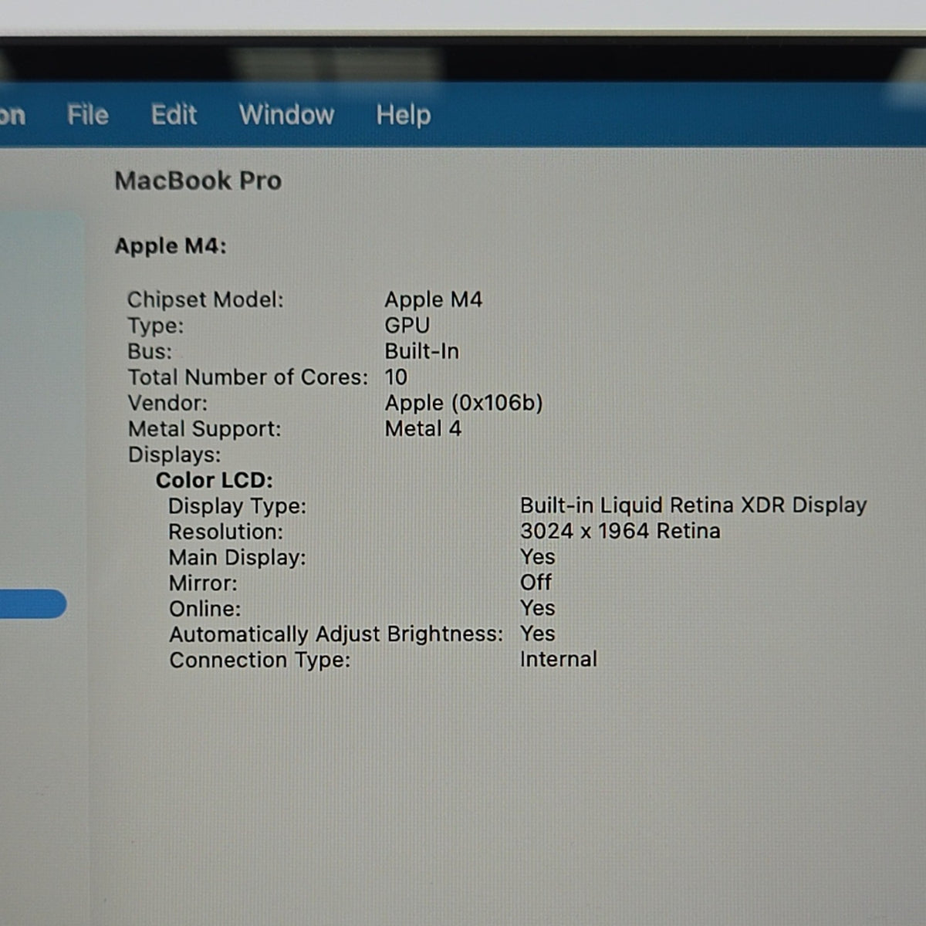Click the 'Display Type:' label

point(238,506)
